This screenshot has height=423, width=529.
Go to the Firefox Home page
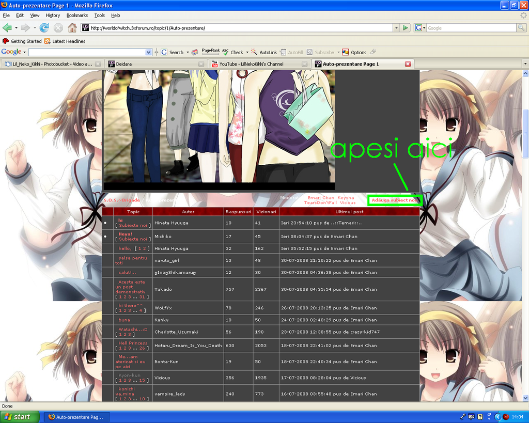pos(72,28)
